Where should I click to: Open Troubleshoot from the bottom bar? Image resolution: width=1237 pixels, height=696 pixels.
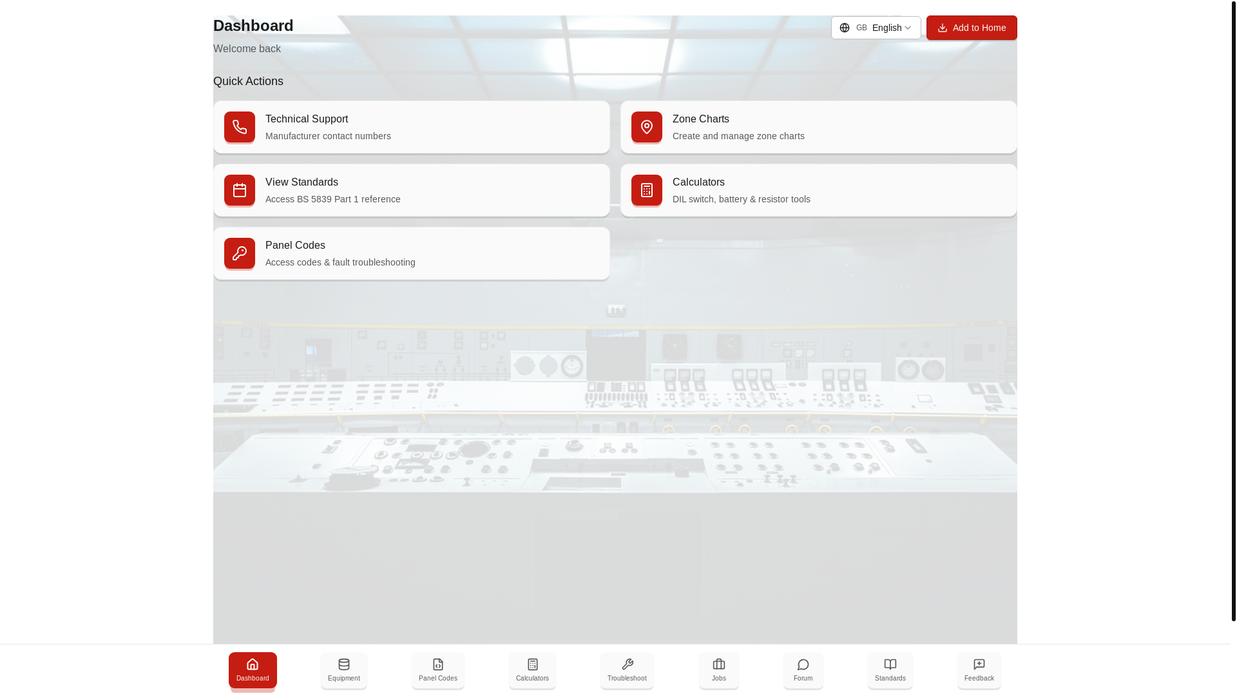pyautogui.click(x=627, y=670)
